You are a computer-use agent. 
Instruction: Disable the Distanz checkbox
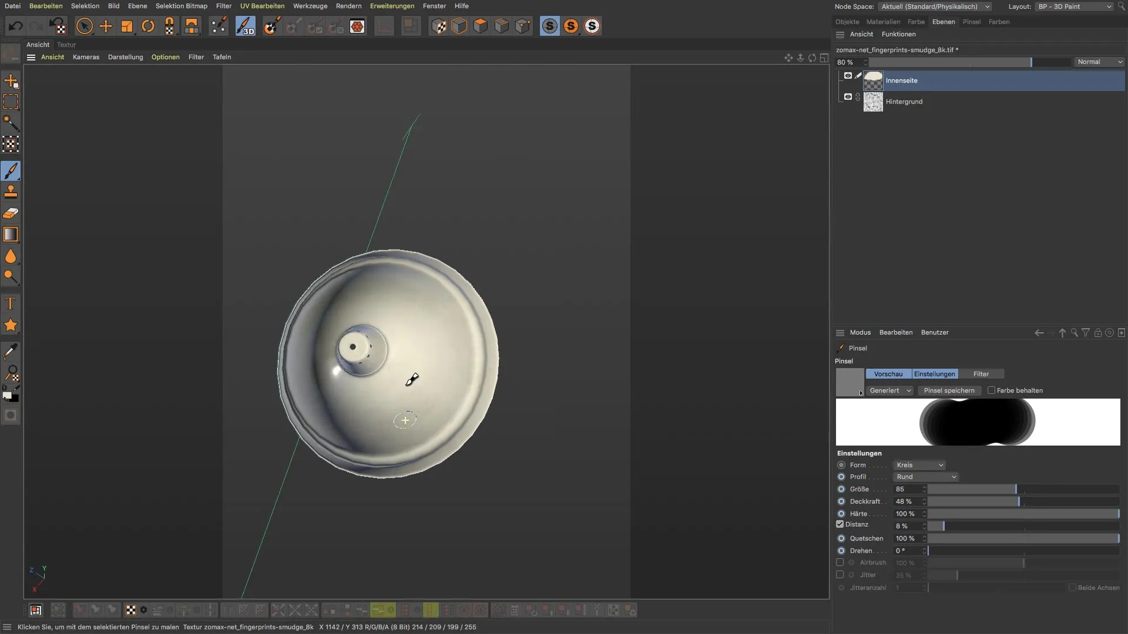(840, 524)
